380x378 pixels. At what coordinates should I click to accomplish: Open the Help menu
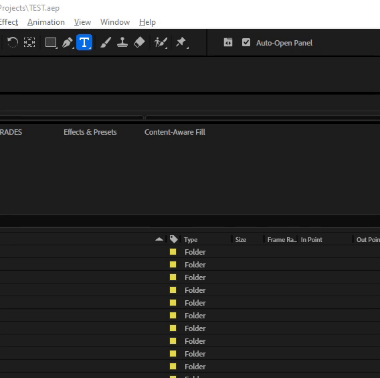coord(147,22)
